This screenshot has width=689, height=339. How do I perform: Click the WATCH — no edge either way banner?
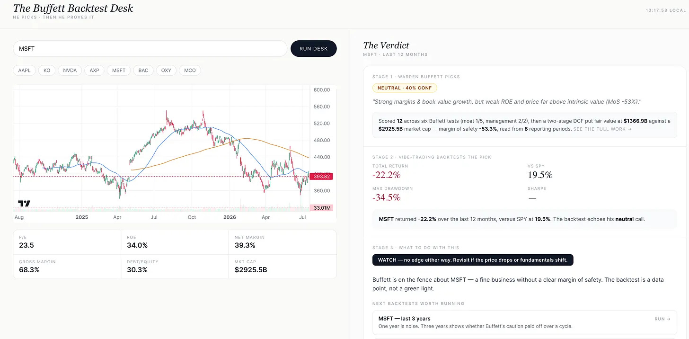click(x=473, y=260)
